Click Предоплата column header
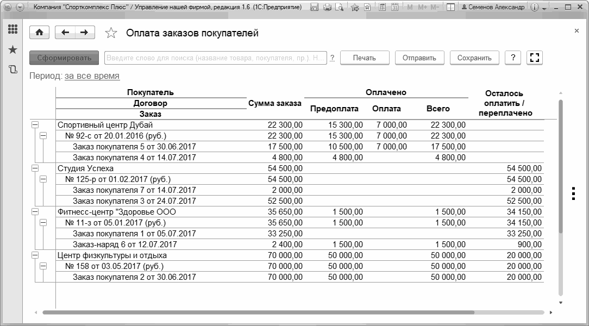Image resolution: width=589 pixels, height=326 pixels. [334, 109]
